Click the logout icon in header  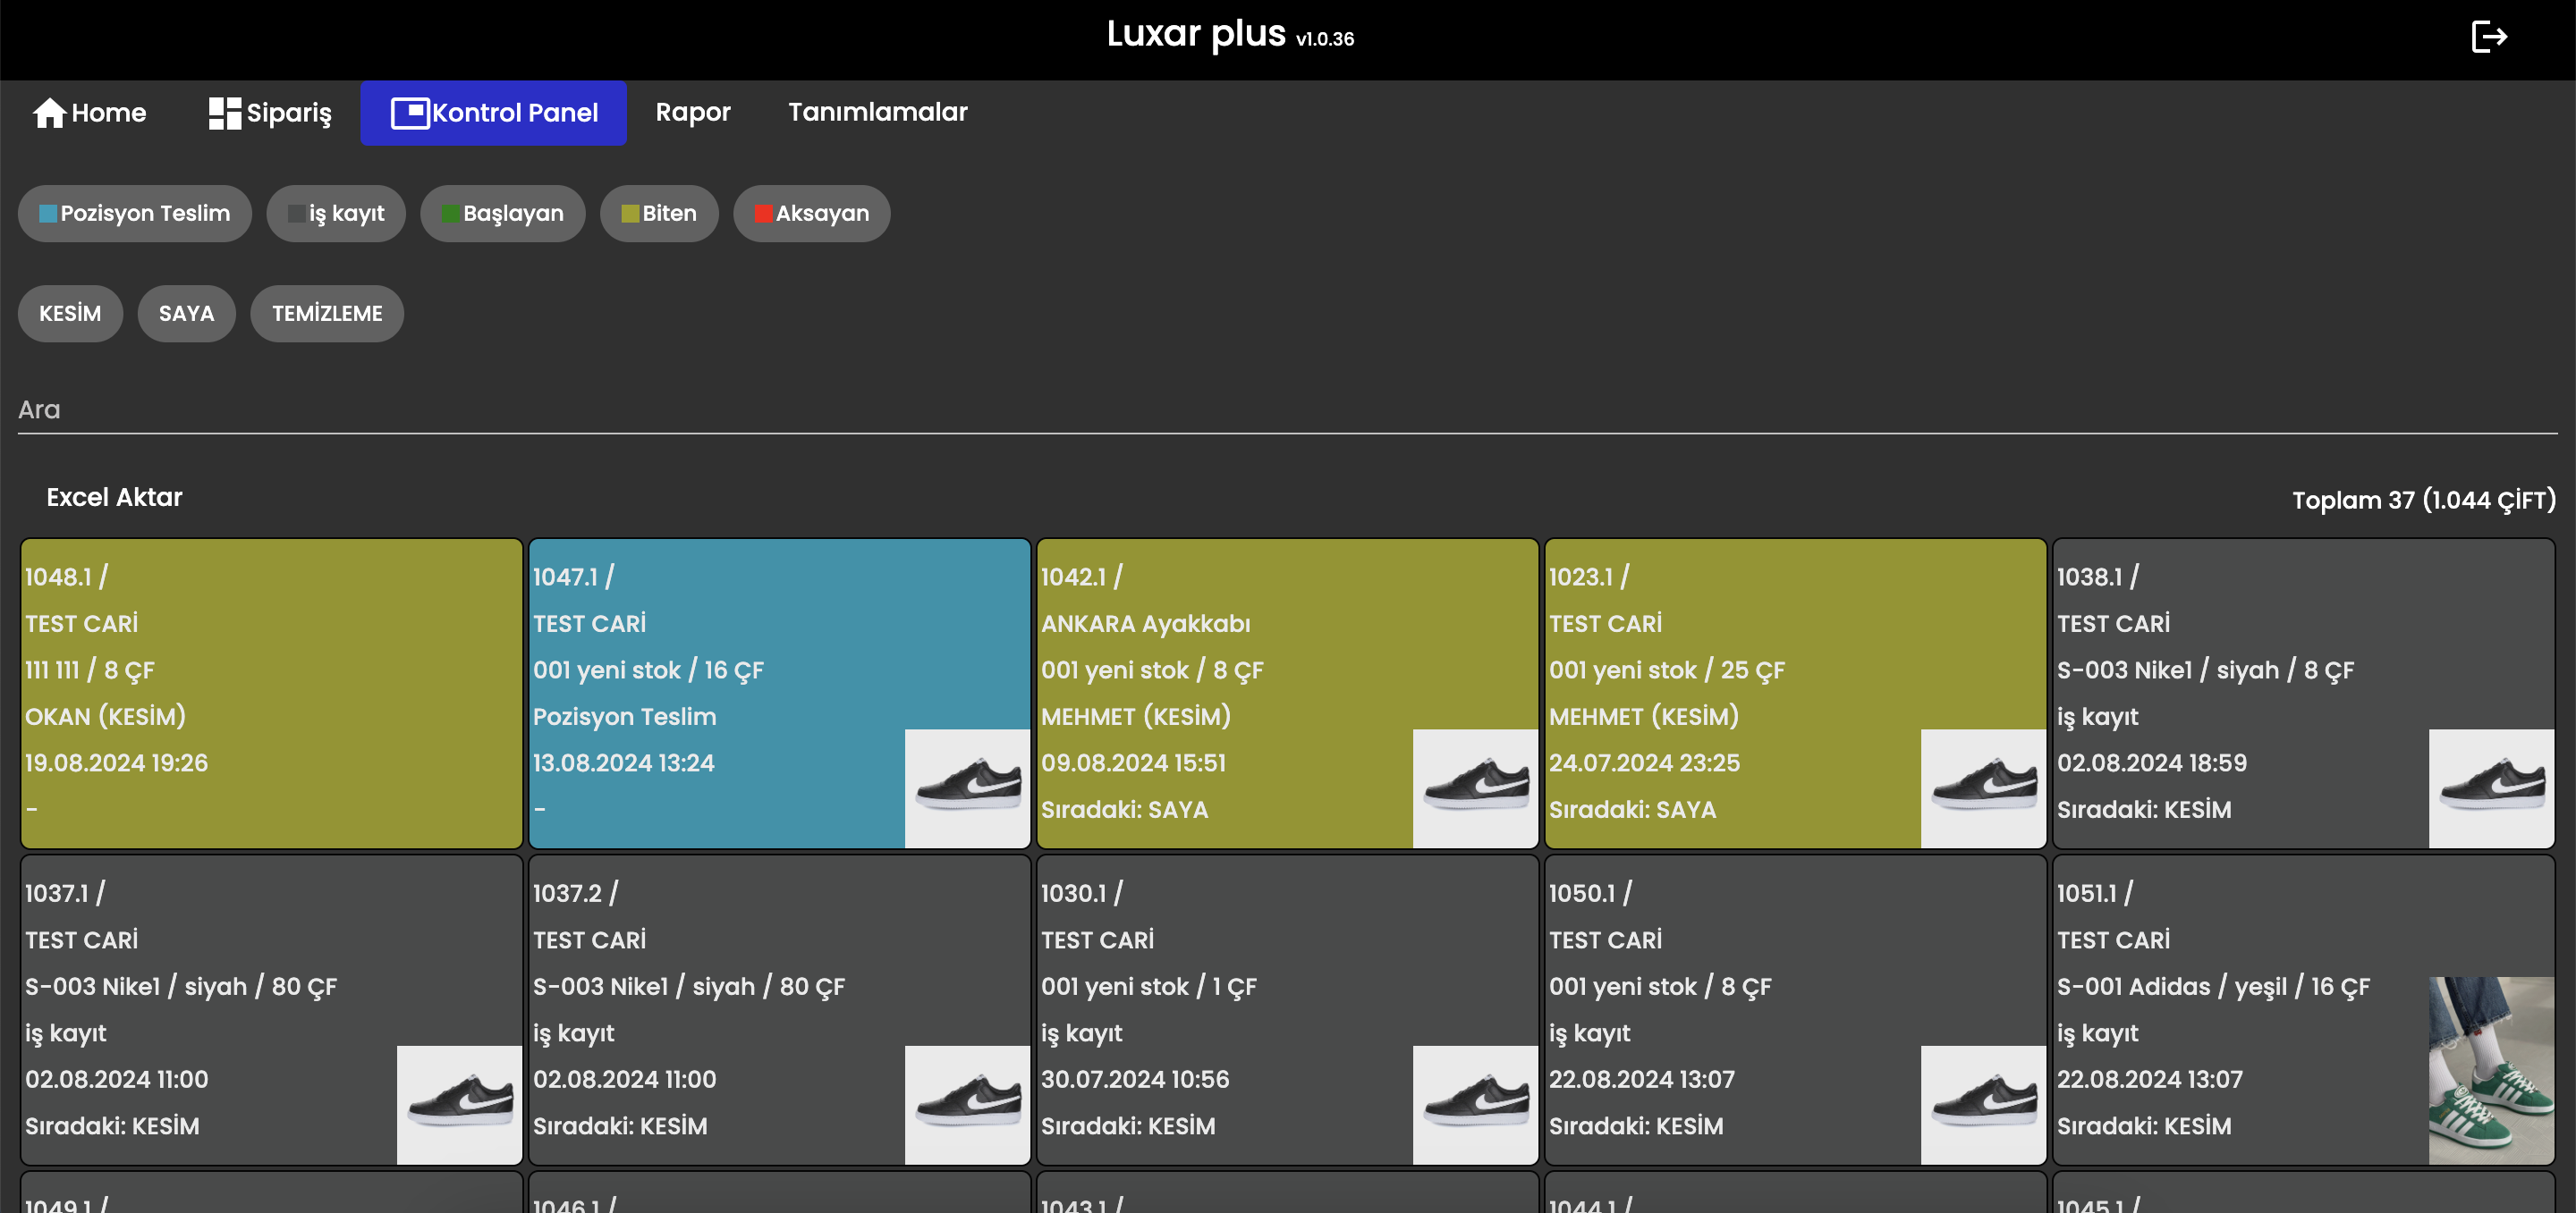pos(2488,38)
